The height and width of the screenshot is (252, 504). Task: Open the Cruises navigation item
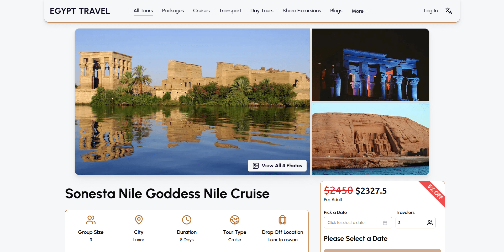click(x=201, y=10)
